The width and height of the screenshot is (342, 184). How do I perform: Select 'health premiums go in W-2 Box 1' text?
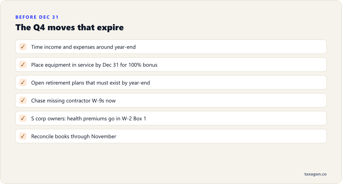point(107,118)
